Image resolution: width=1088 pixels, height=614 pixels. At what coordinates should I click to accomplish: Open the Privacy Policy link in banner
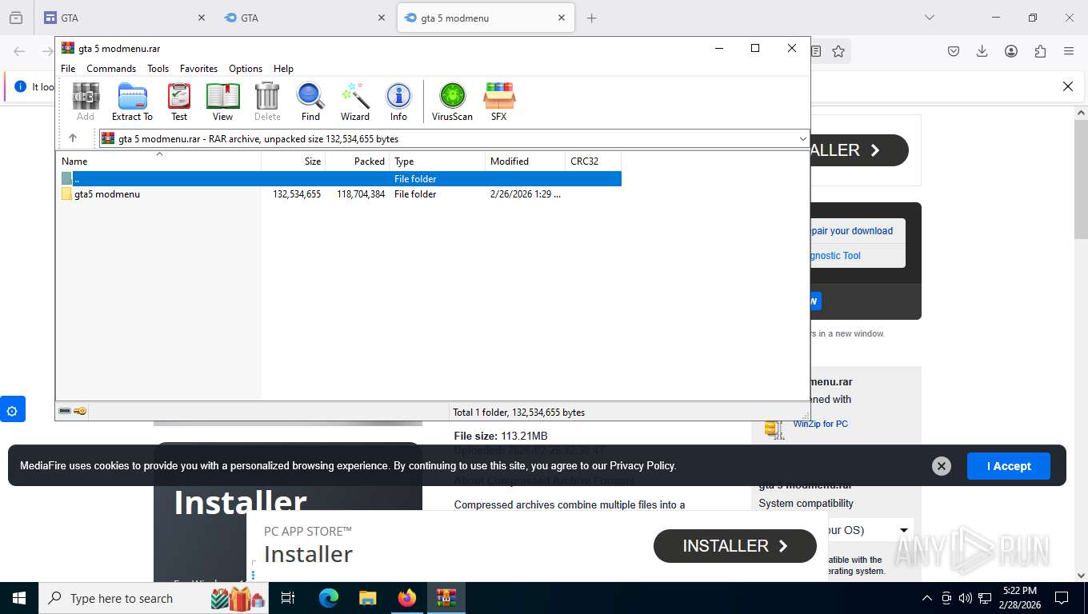(x=642, y=465)
